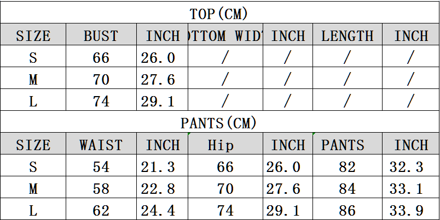440x220 pixels.
Task: Click the PANTS(CM) title cell
Action: (219, 122)
